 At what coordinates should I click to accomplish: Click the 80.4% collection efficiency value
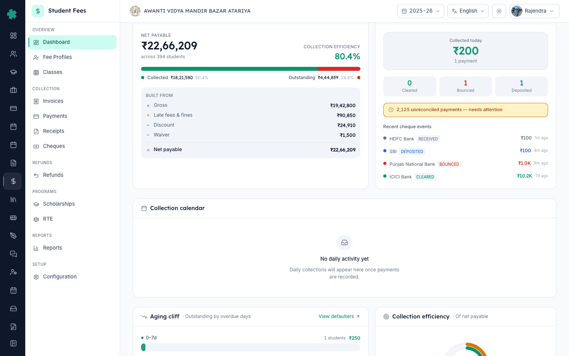pyautogui.click(x=347, y=57)
